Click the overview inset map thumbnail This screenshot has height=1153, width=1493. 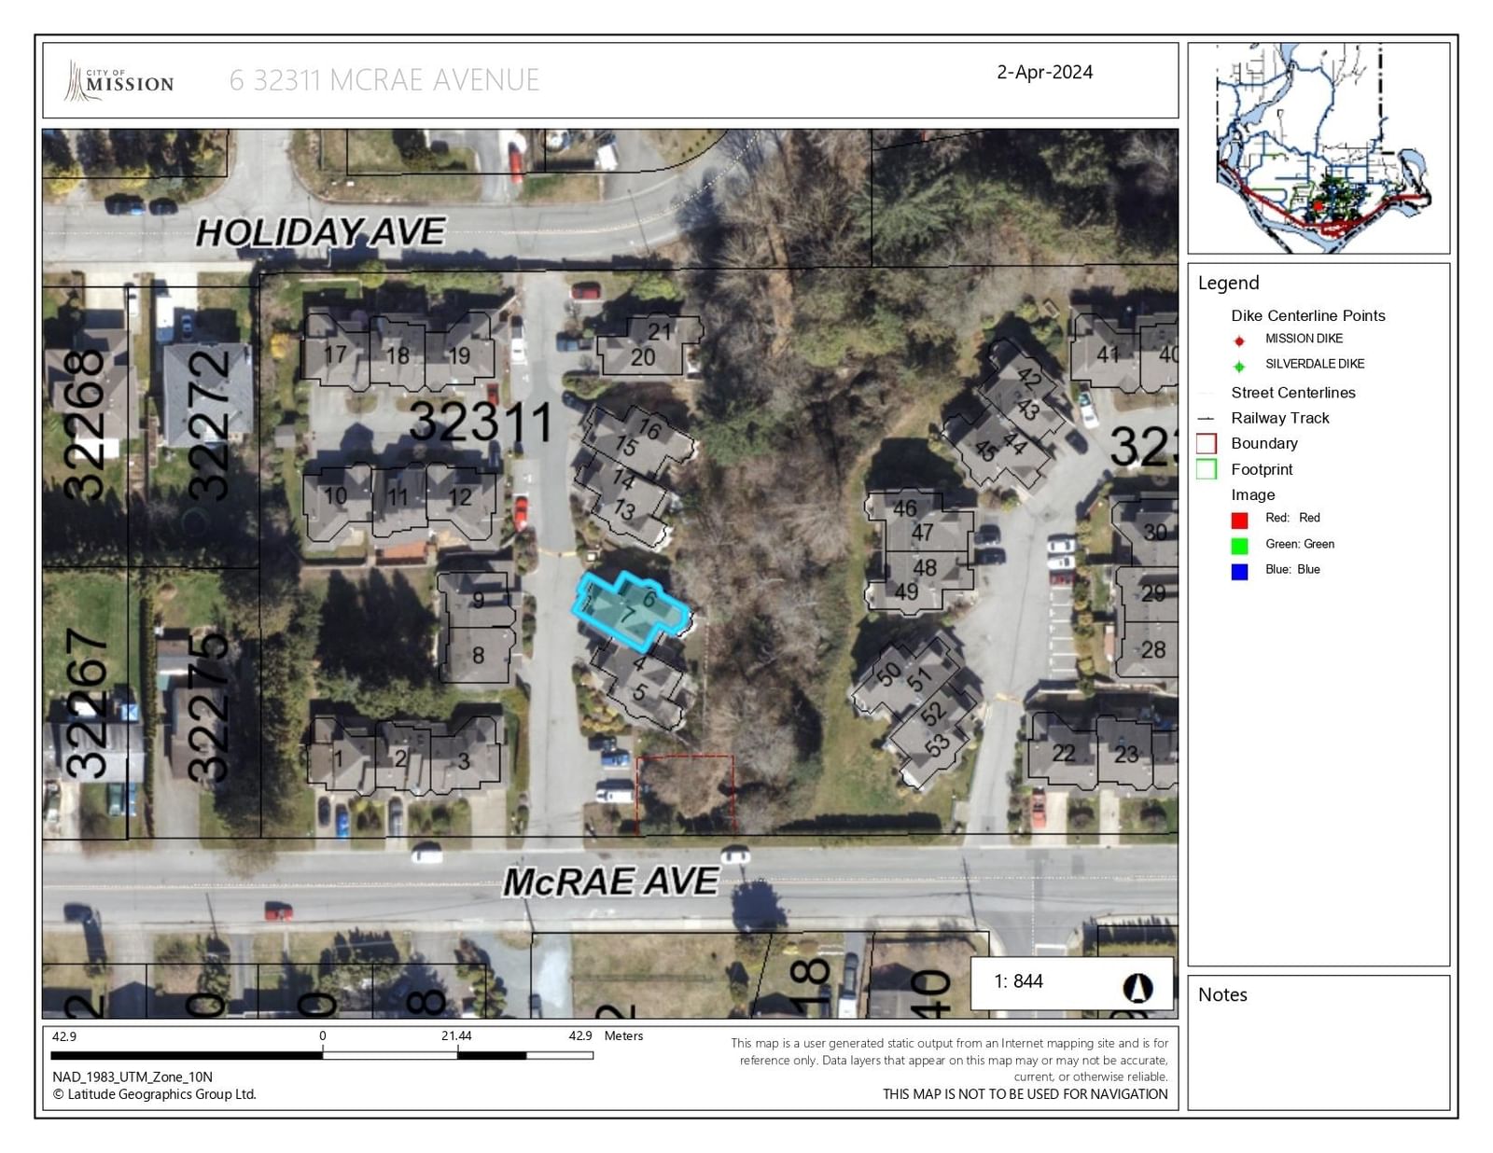coord(1319,148)
